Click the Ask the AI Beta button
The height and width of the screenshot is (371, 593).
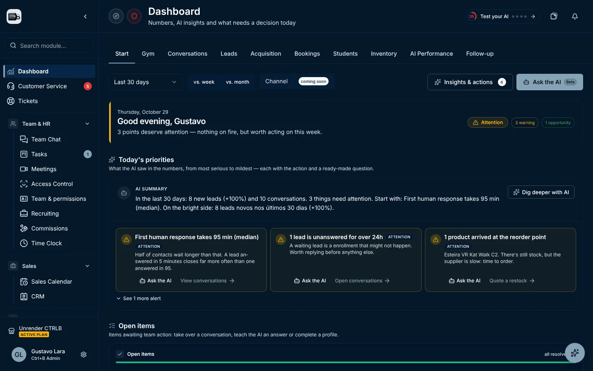[x=550, y=82]
